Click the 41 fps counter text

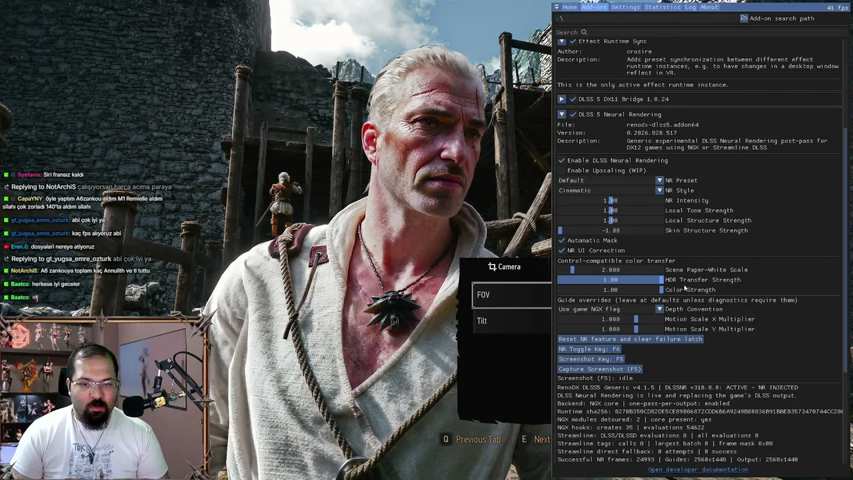(838, 7)
